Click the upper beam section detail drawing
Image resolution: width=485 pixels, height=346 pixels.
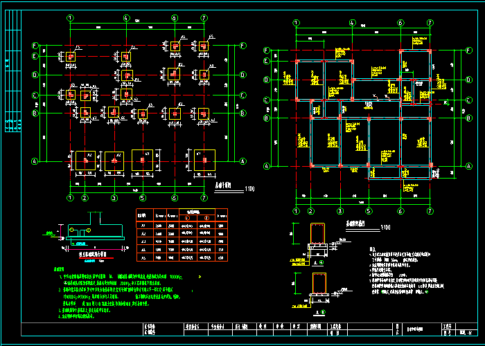click(319, 237)
